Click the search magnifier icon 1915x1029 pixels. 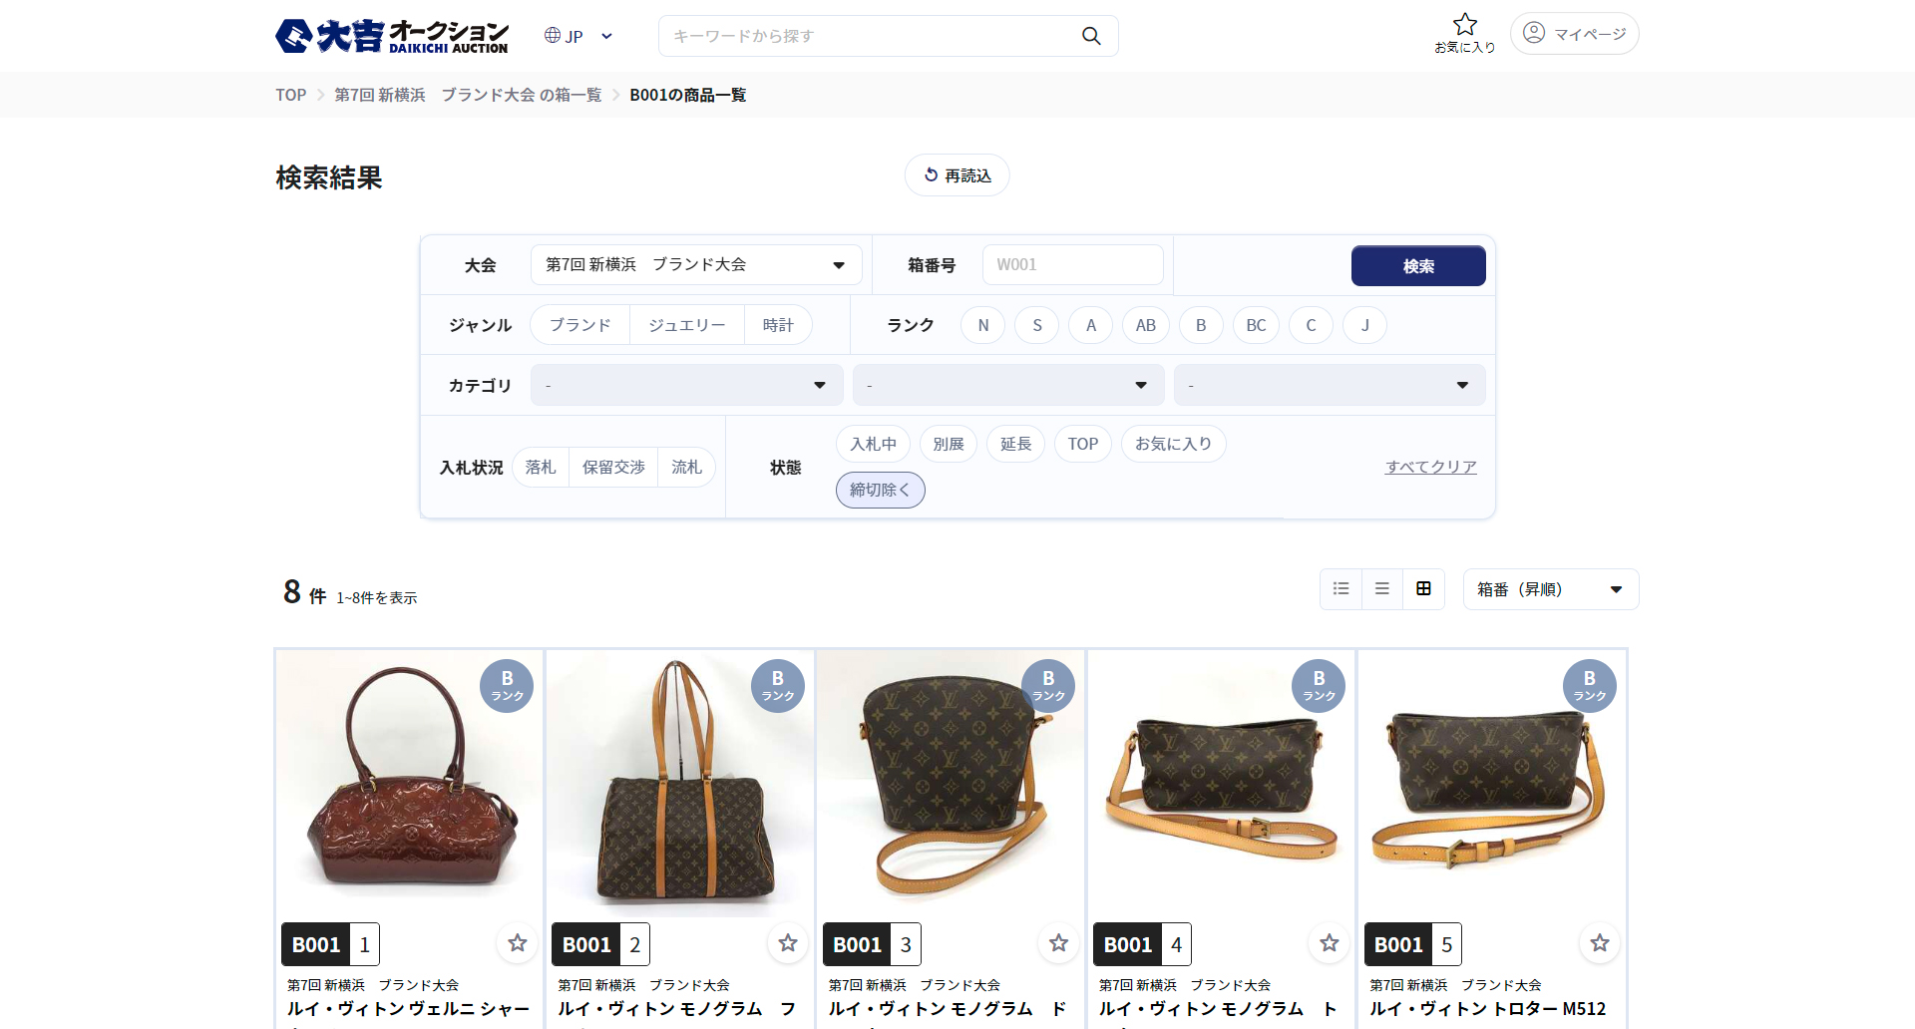pyautogui.click(x=1091, y=36)
